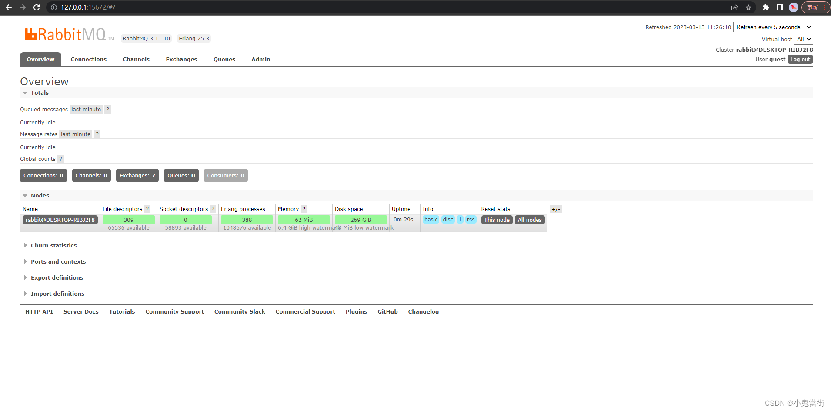Click Connections: 0 count button
831x411 pixels.
43,176
